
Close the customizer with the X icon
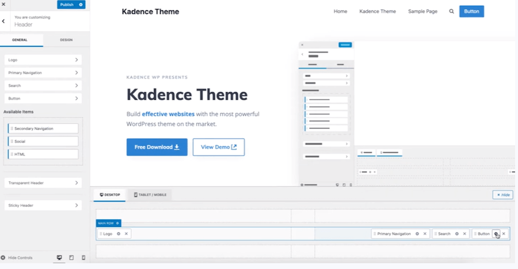tap(3, 4)
